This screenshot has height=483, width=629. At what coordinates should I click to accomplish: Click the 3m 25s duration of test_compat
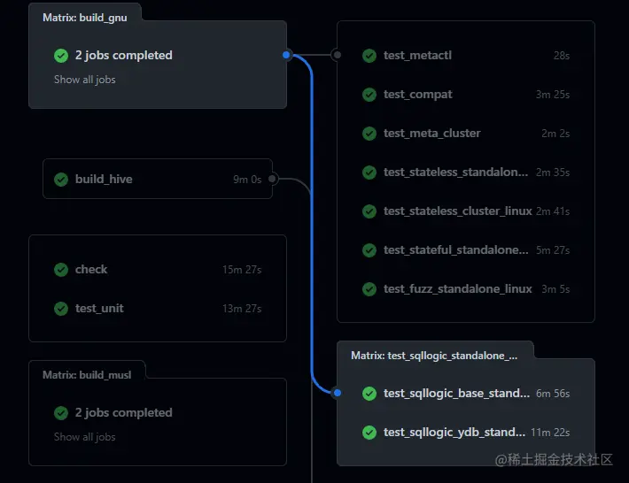click(553, 95)
